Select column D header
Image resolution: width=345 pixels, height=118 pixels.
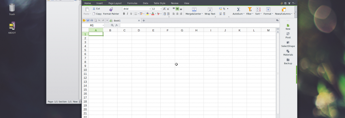(139, 30)
